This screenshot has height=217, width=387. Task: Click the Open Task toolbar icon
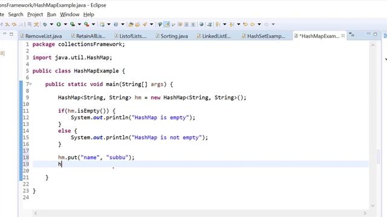point(137,24)
